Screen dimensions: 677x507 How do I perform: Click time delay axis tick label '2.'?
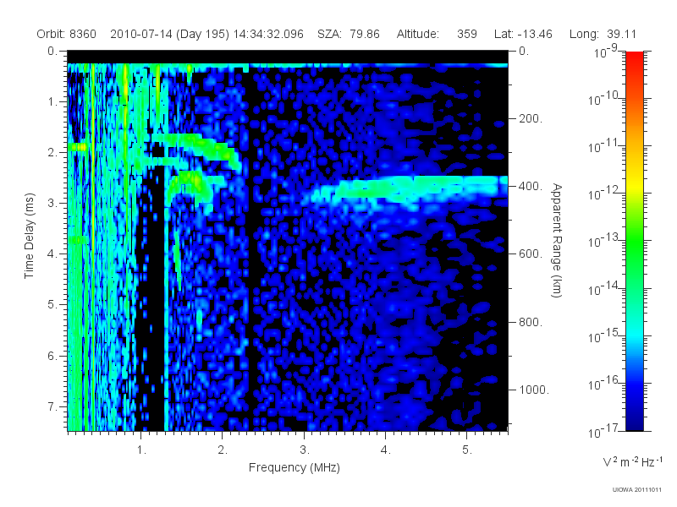click(52, 153)
